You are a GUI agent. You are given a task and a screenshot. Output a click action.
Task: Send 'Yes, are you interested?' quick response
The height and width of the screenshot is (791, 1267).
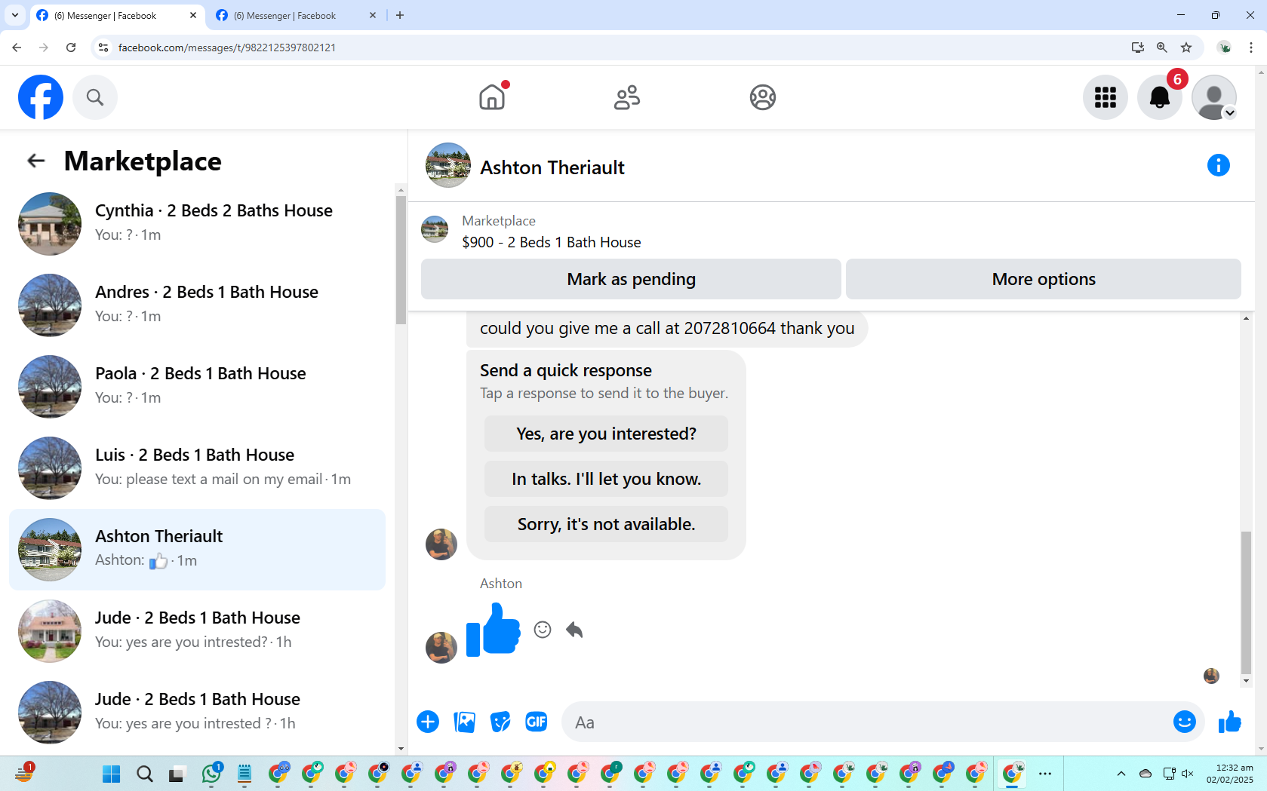(606, 434)
